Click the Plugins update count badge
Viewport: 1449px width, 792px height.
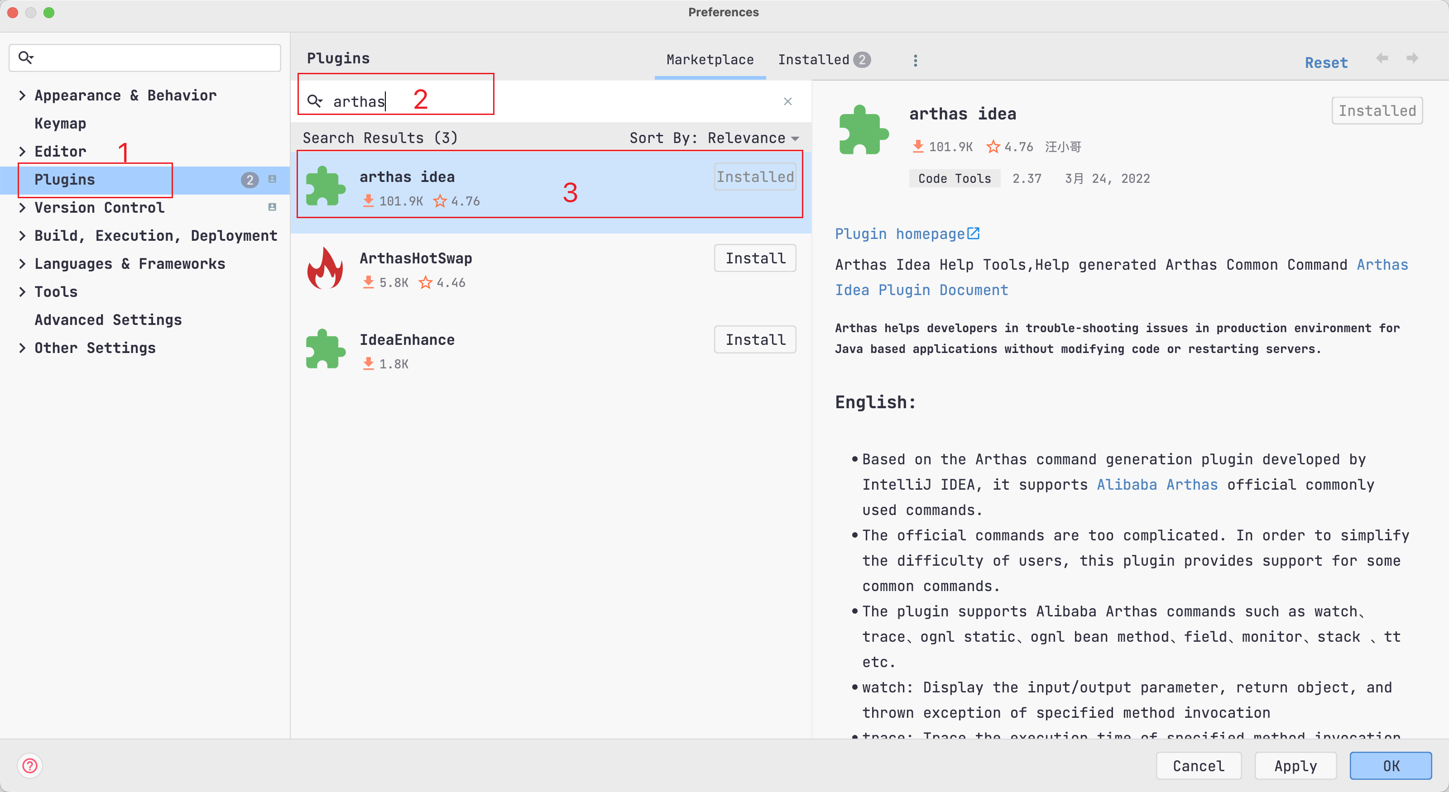pos(250,180)
